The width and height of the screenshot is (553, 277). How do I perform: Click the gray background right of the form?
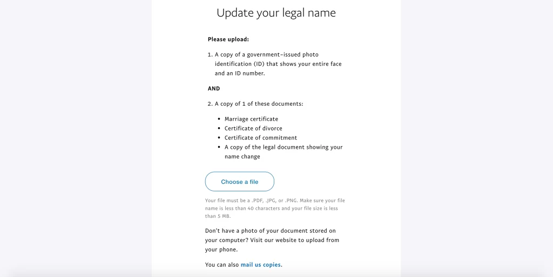(x=477, y=138)
